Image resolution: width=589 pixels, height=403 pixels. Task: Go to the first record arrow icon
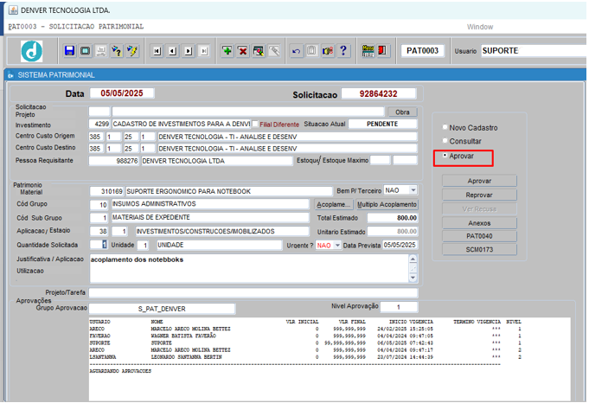[157, 51]
